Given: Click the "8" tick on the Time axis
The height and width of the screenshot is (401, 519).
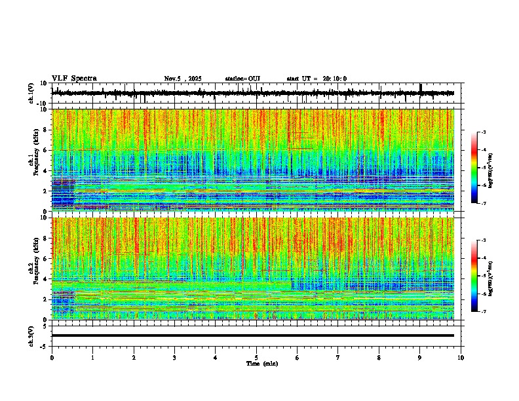Looking at the screenshot, I should click(x=379, y=358).
